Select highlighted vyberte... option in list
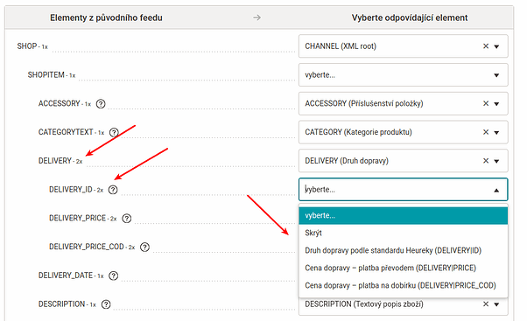 pyautogui.click(x=403, y=215)
